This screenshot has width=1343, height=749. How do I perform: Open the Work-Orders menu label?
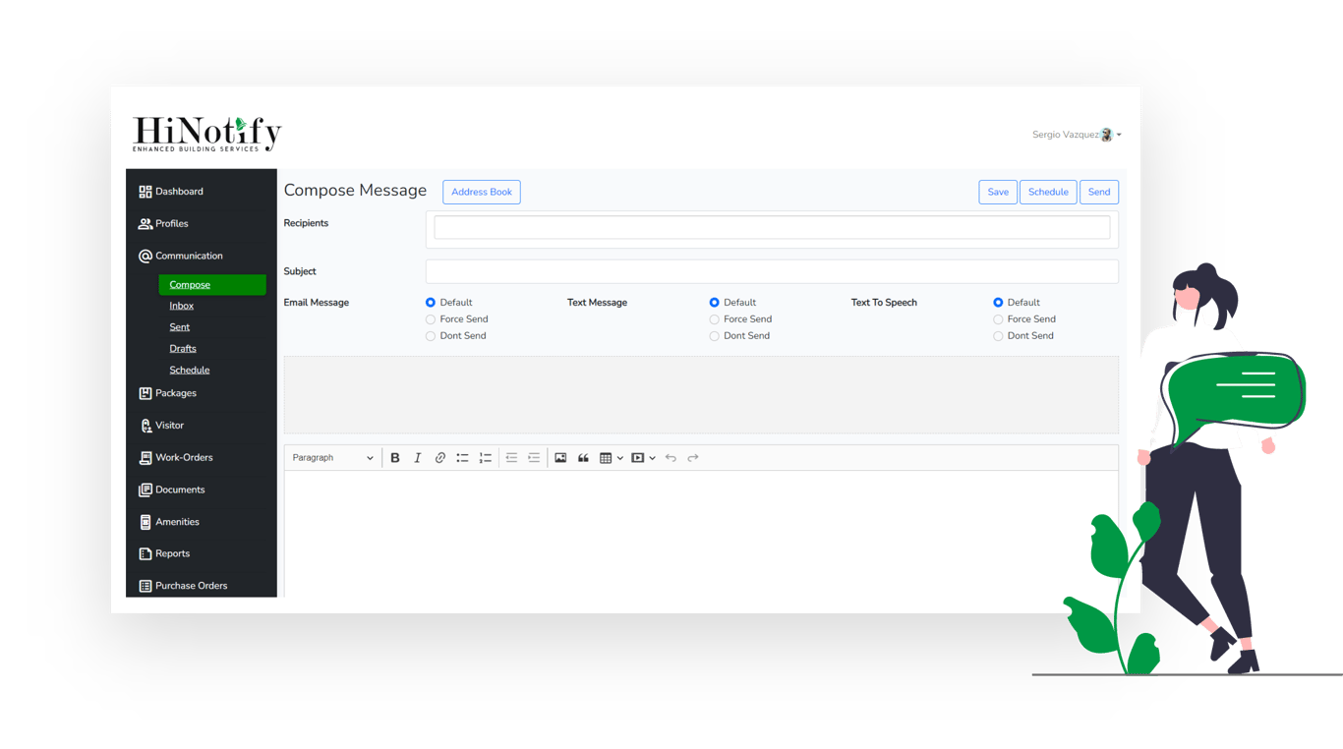click(185, 458)
